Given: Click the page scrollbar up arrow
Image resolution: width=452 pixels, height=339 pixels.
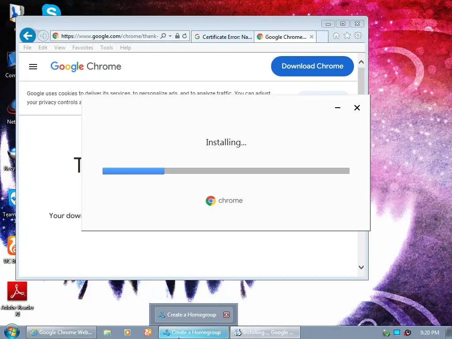Looking at the screenshot, I should point(361,62).
